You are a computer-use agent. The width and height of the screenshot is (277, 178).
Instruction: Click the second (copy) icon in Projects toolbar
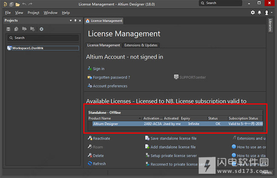pyautogui.click(x=16, y=29)
